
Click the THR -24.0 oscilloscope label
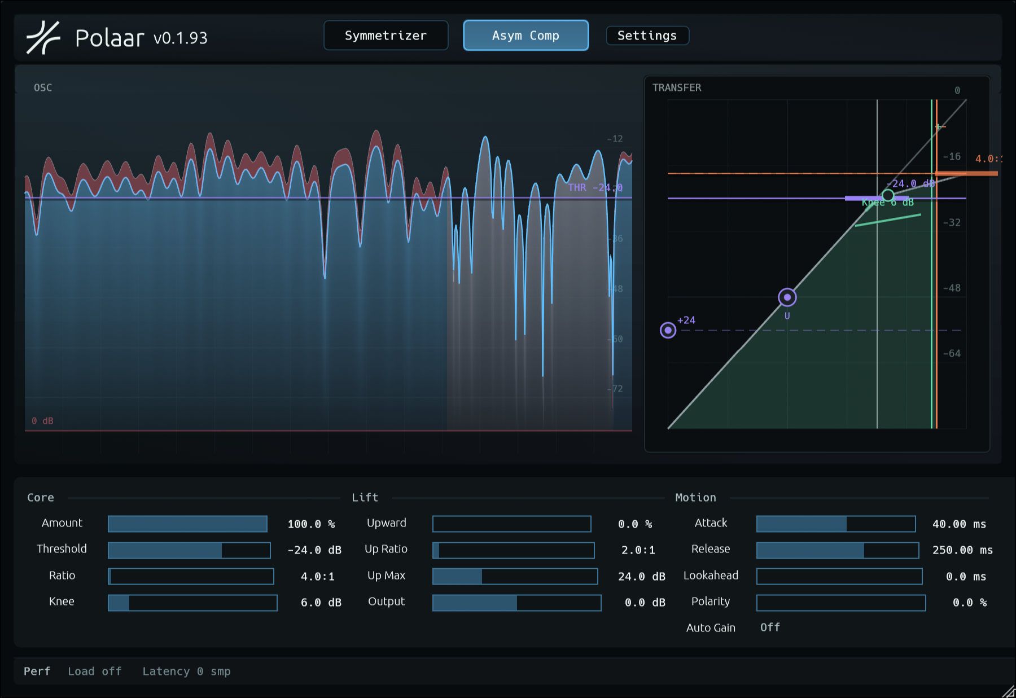coord(595,187)
